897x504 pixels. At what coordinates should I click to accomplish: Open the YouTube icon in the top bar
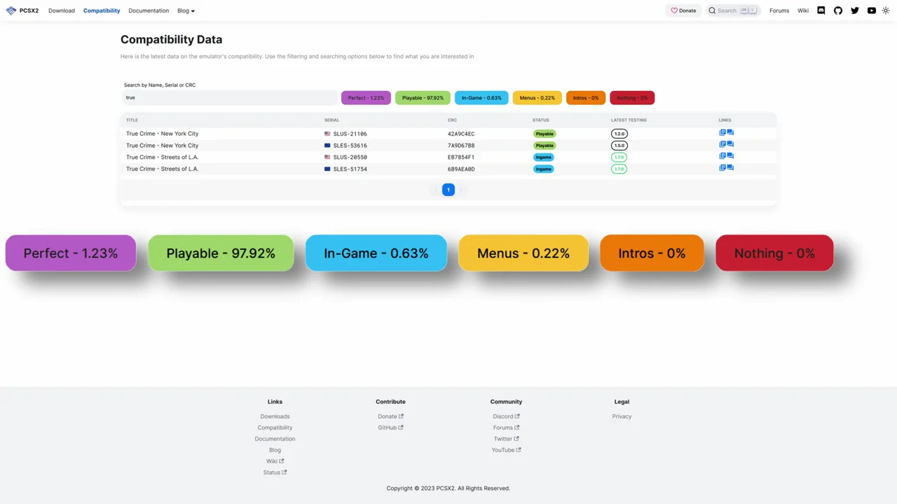pos(872,10)
